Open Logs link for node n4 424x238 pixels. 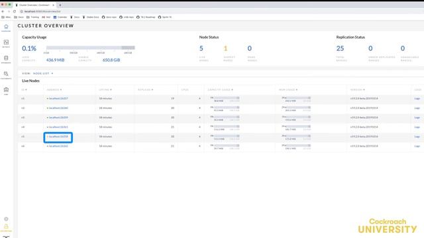(x=417, y=127)
